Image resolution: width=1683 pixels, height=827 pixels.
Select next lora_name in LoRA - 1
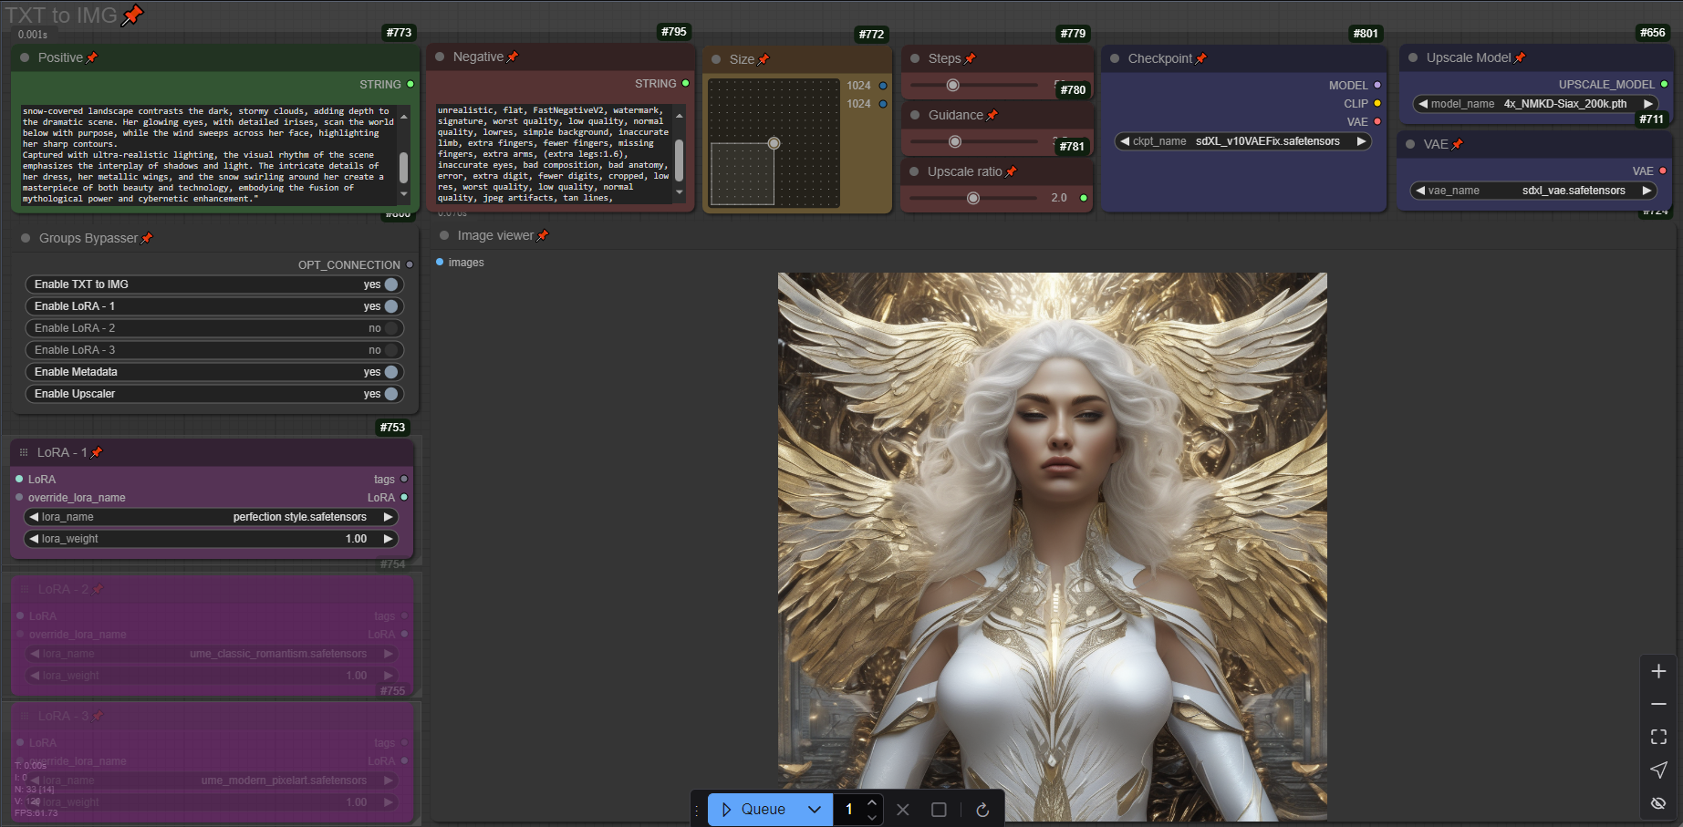pyautogui.click(x=388, y=517)
